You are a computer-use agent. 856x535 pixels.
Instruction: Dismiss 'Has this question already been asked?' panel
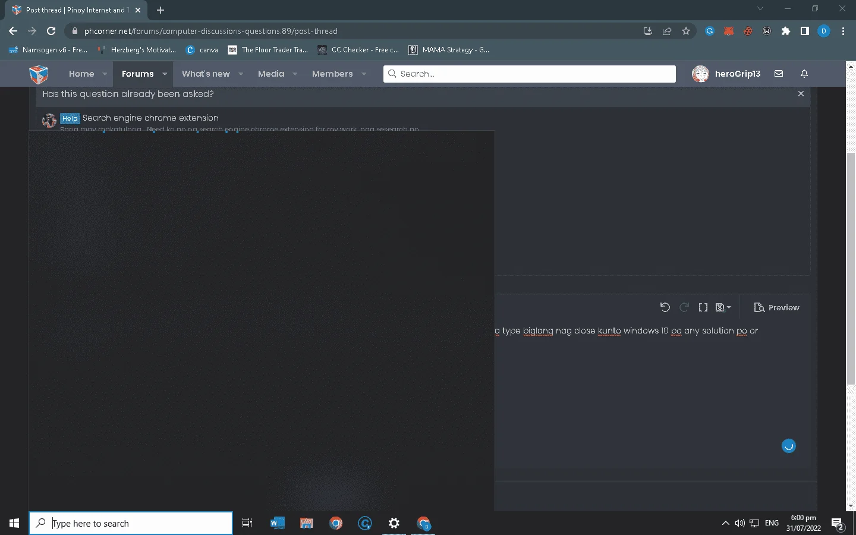click(801, 94)
